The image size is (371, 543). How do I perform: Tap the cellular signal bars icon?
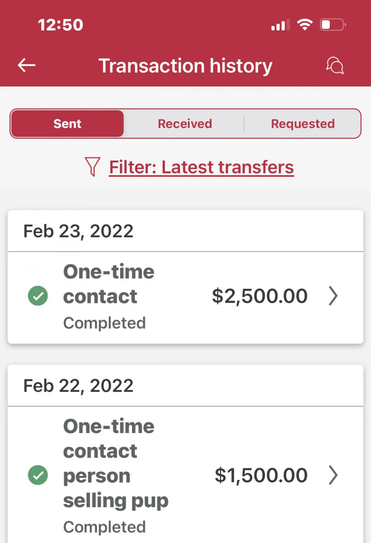(x=280, y=25)
